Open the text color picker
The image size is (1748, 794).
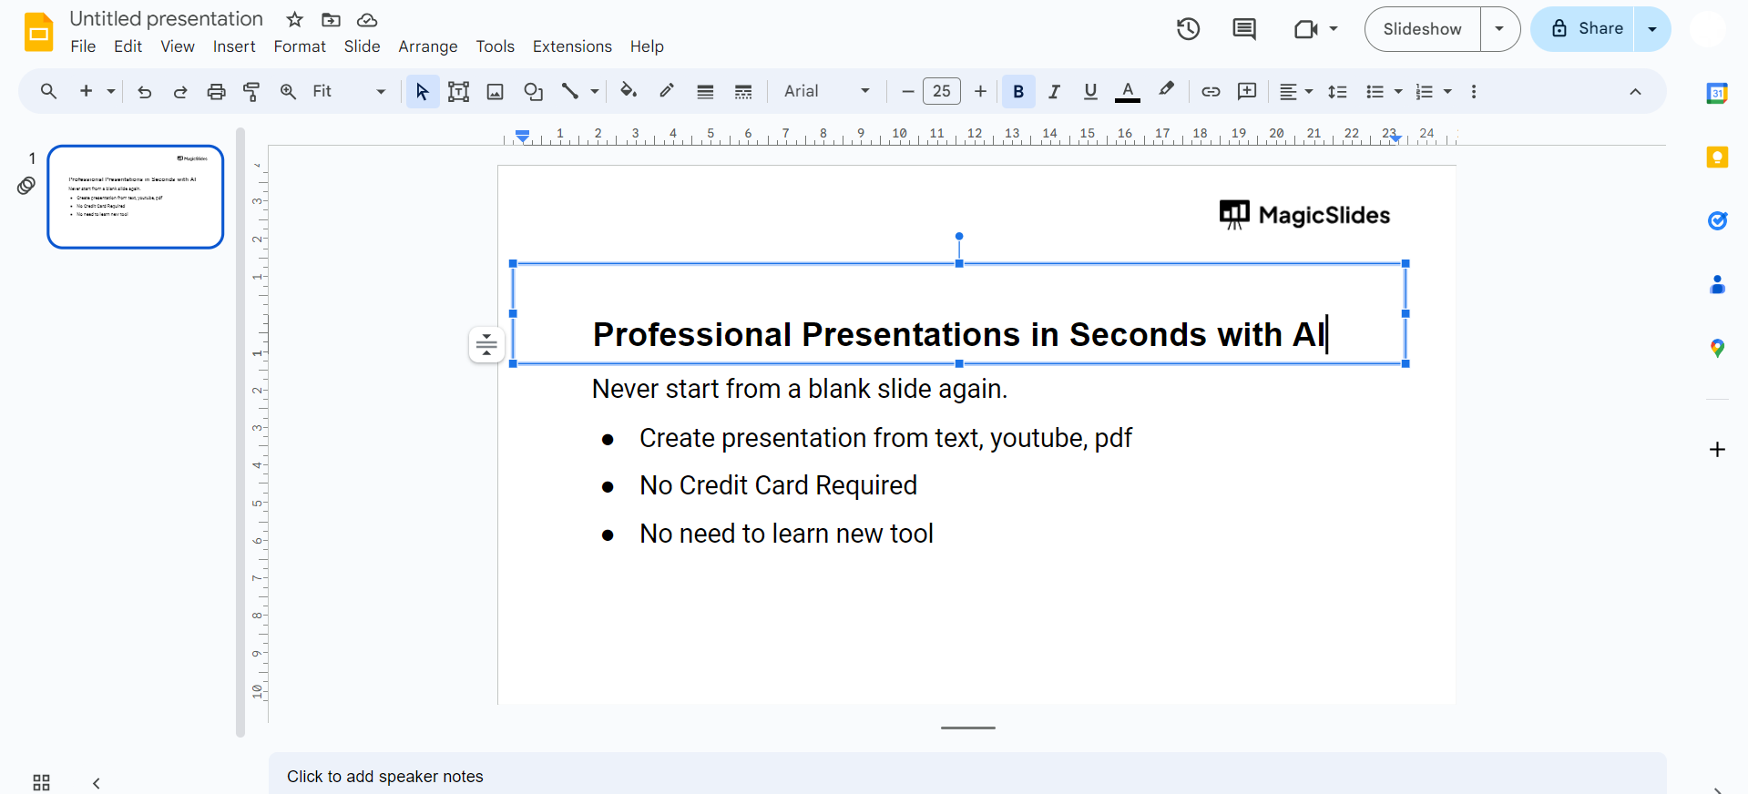(1128, 91)
